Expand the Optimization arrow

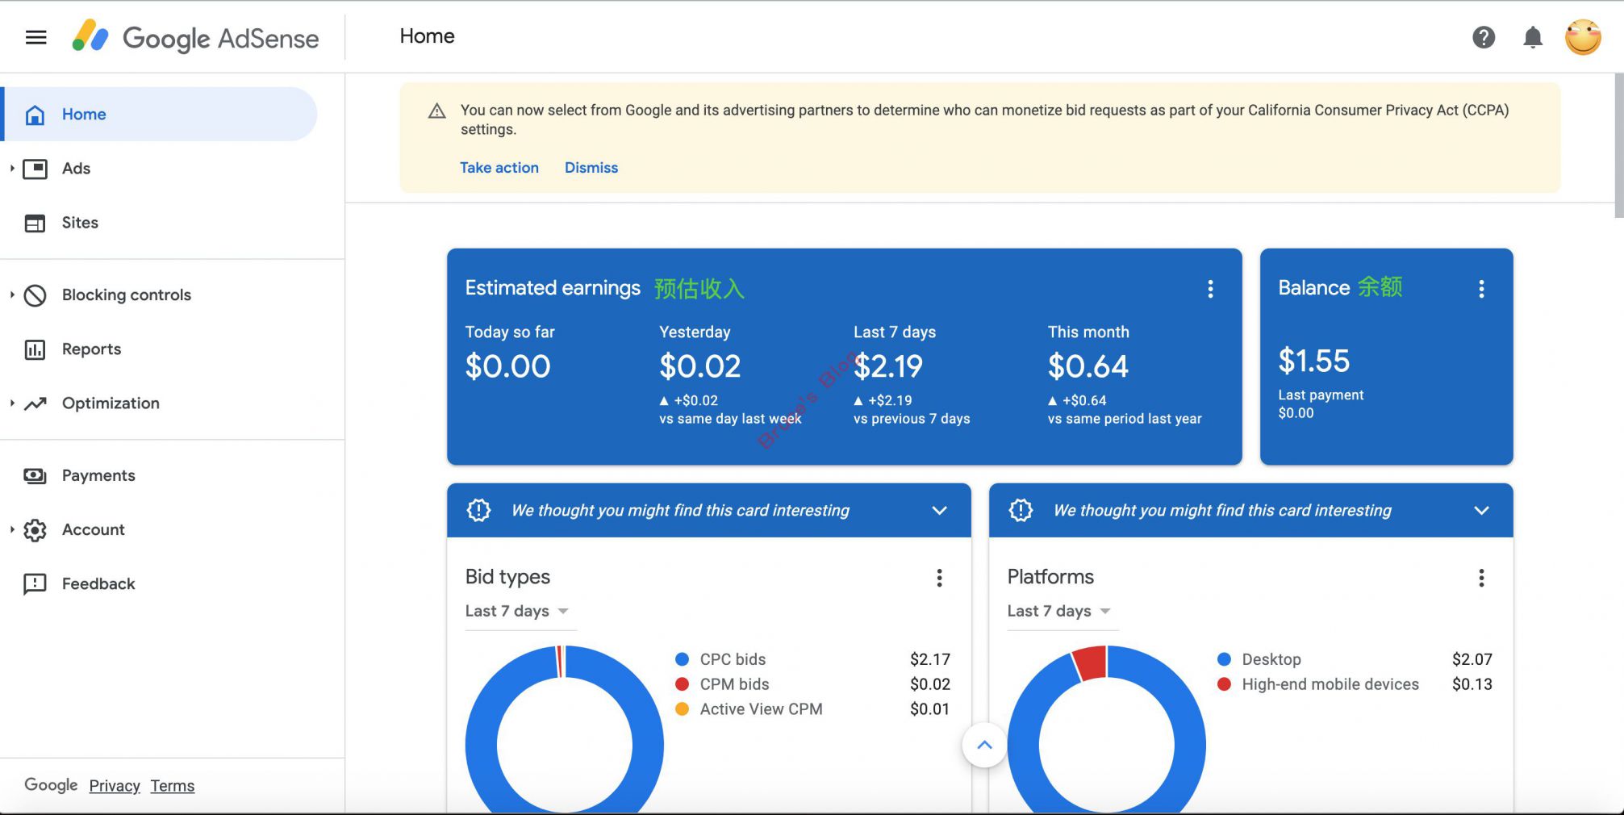tap(12, 403)
